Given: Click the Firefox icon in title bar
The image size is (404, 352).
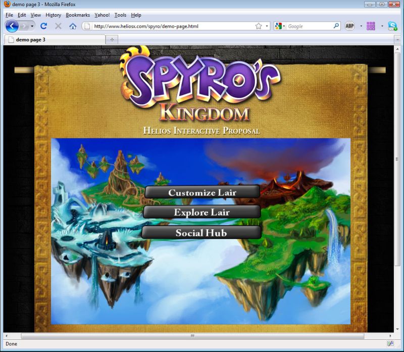Looking at the screenshot, I should (7, 4).
